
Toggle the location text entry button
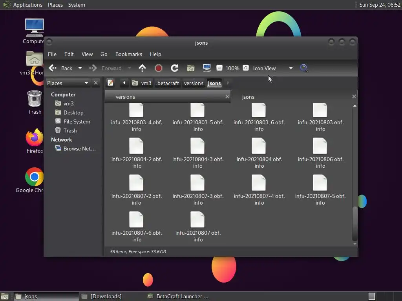[111, 83]
